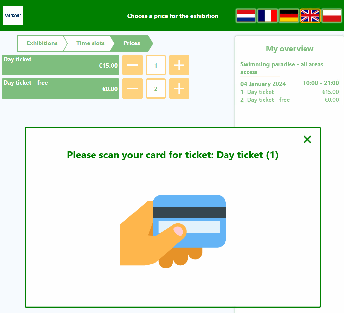Click the hand holding card illustration
Viewport: 344px width, 313px height.
(173, 231)
